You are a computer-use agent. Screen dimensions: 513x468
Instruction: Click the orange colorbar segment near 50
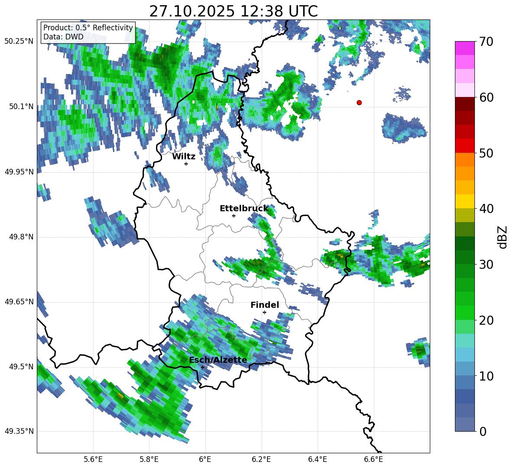pyautogui.click(x=465, y=159)
